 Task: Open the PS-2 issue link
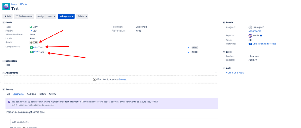click(36, 52)
